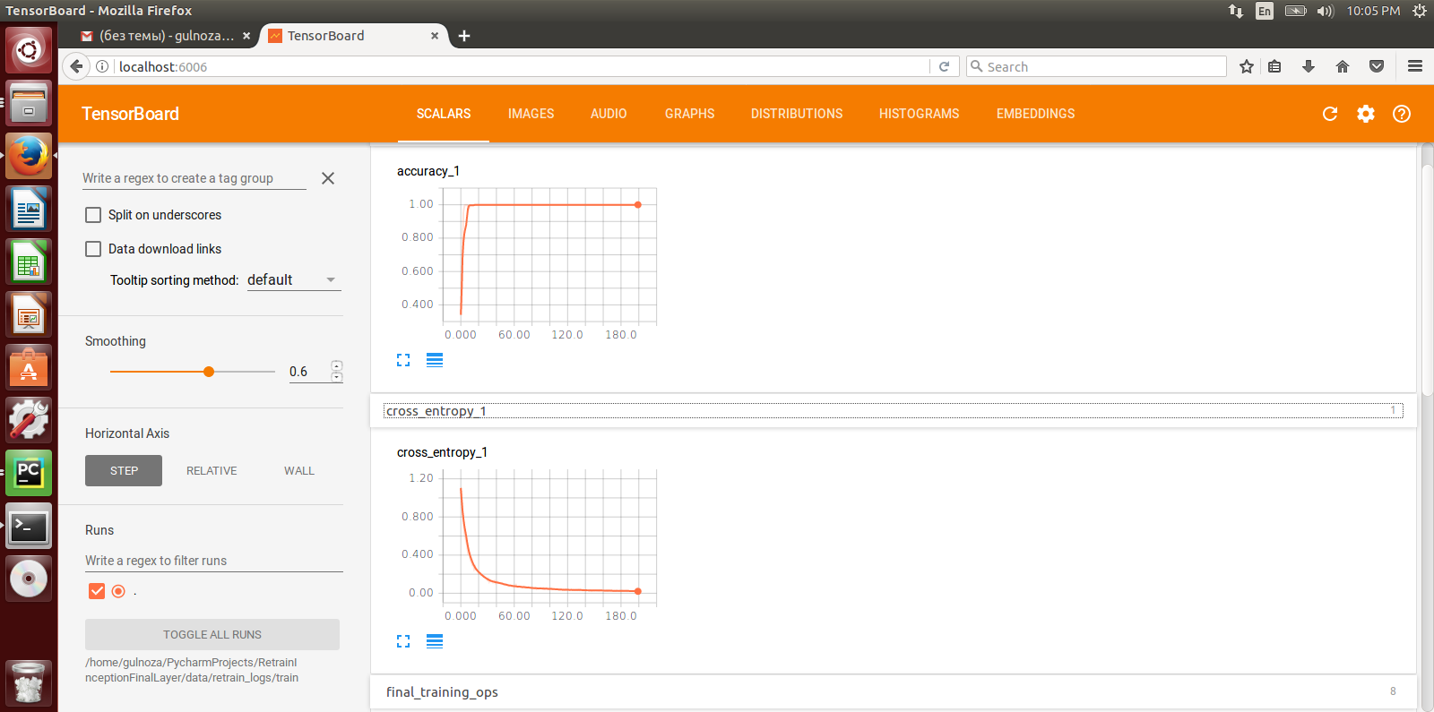Switch to DISTRIBUTIONS tab
Image resolution: width=1434 pixels, height=712 pixels.
(797, 114)
